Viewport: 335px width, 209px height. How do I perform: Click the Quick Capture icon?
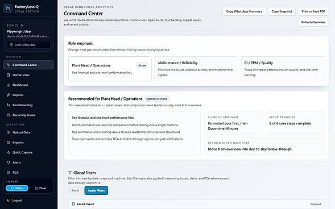tap(9, 152)
